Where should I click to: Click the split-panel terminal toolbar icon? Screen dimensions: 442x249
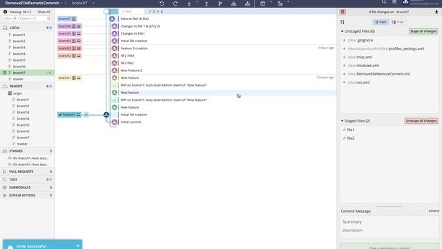(x=262, y=3)
